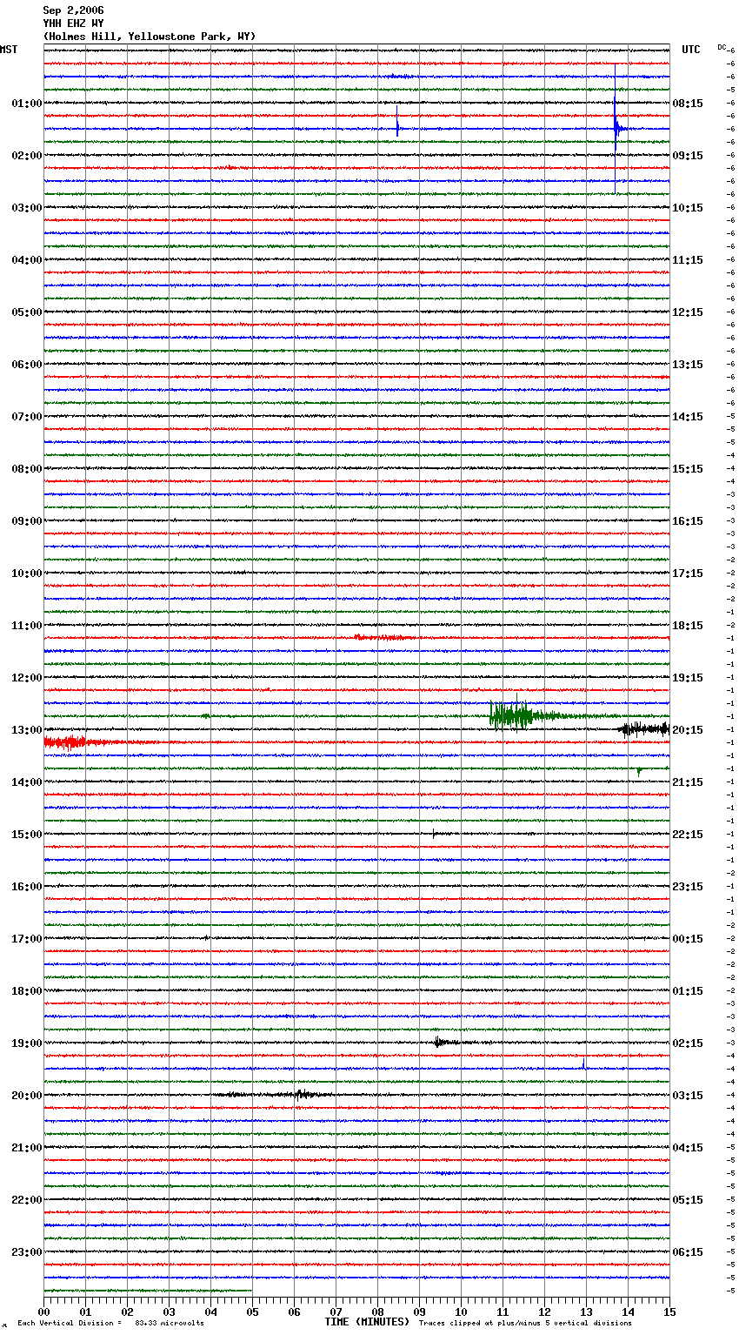739x1335 pixels.
Task: Click the 17:00 MST time label
Action: coord(27,939)
